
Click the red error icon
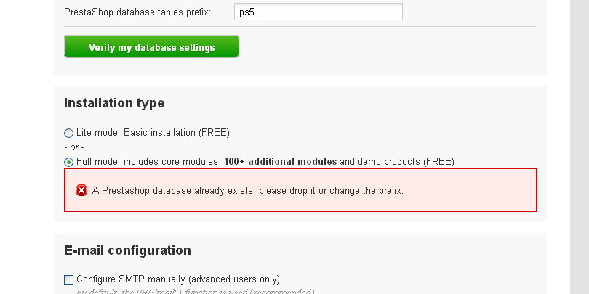(x=81, y=190)
